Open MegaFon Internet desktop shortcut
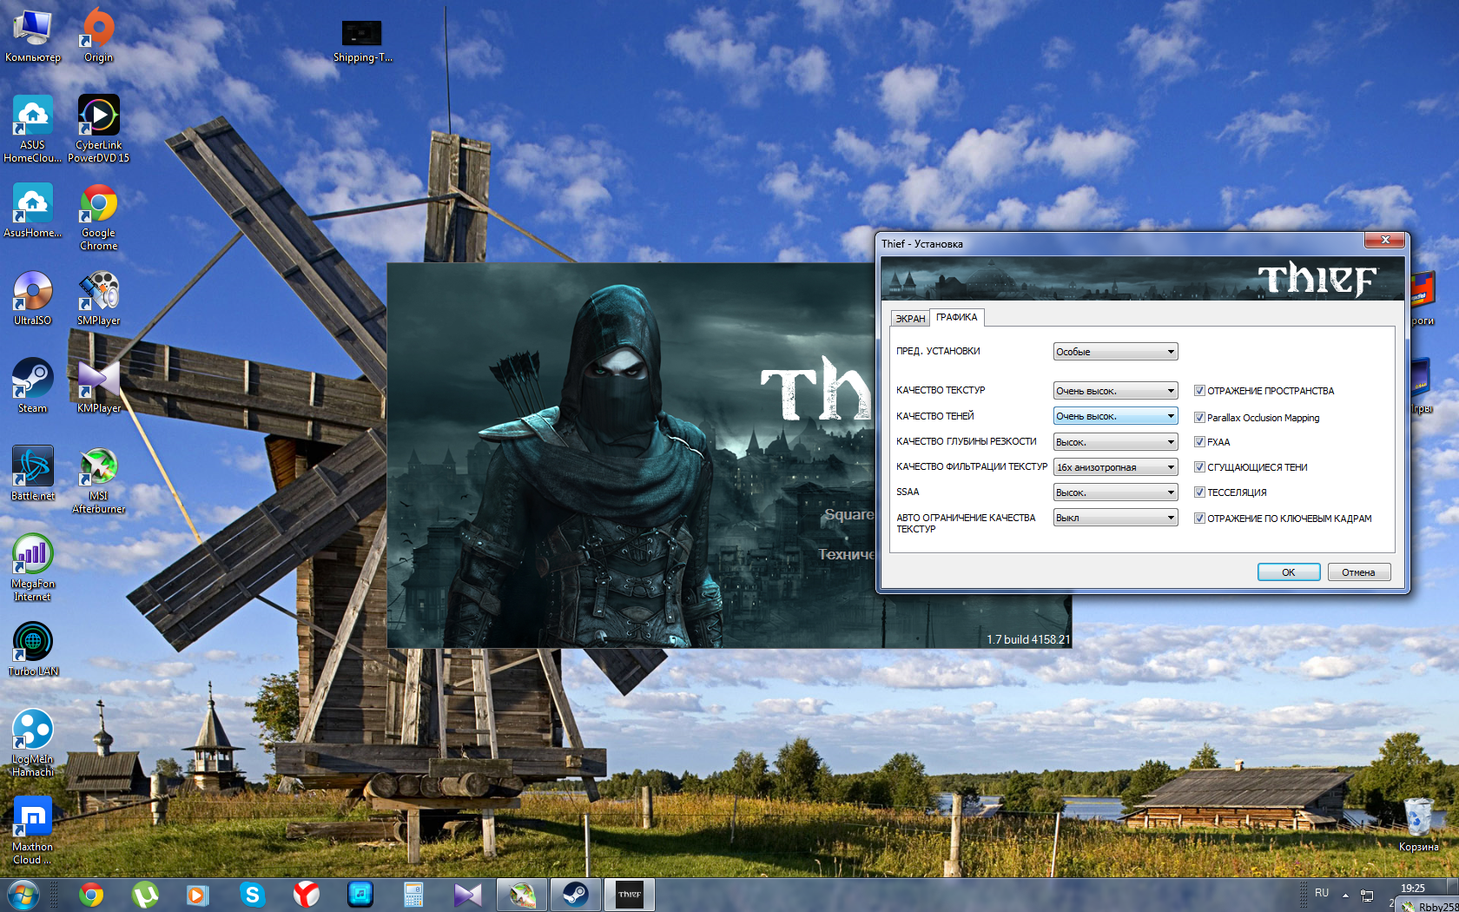This screenshot has height=912, width=1459. click(x=33, y=568)
